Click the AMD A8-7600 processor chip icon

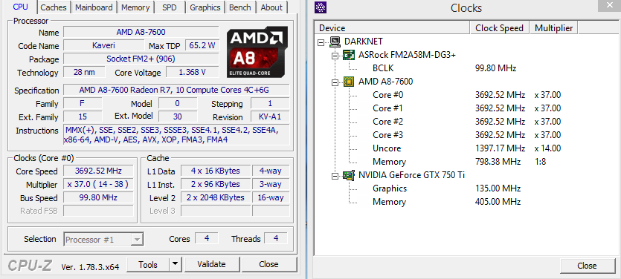click(349, 82)
